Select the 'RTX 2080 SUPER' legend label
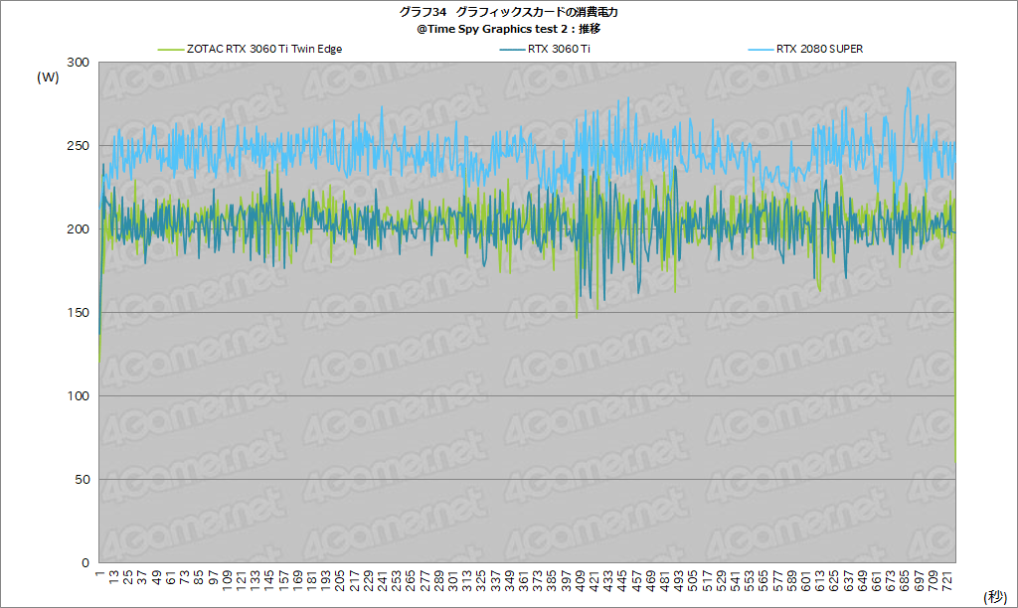 819,50
